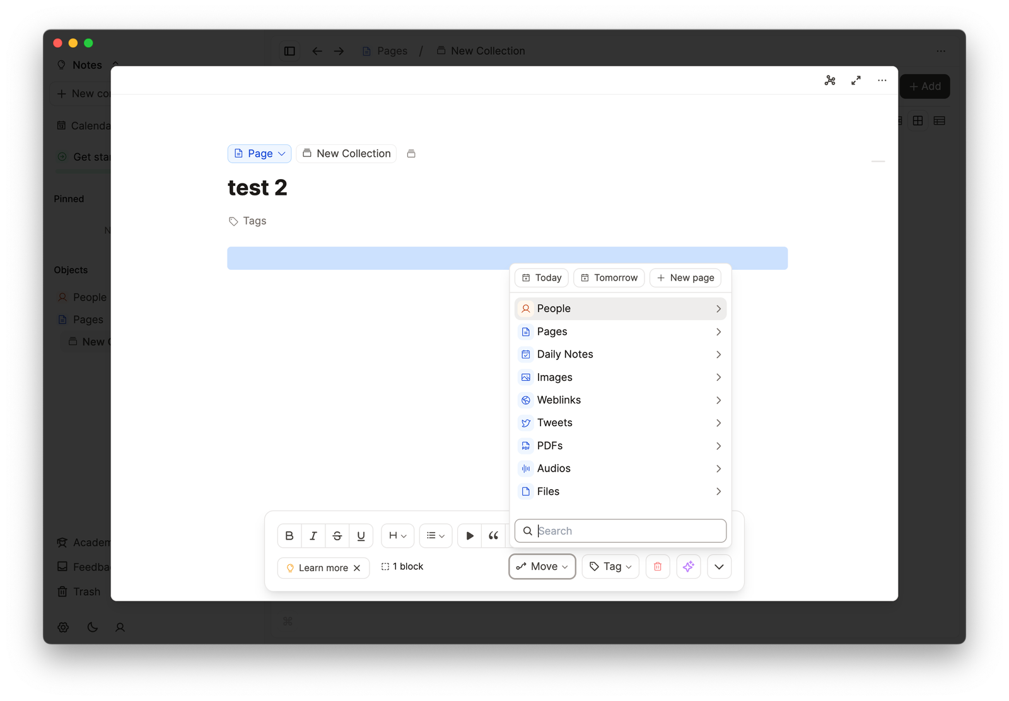Toggle strikethrough formatting
Screen dimensions: 1009x701
click(x=337, y=536)
